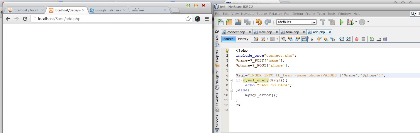Collapse code fold at line 7
This screenshot has height=133, width=420.
231,80
